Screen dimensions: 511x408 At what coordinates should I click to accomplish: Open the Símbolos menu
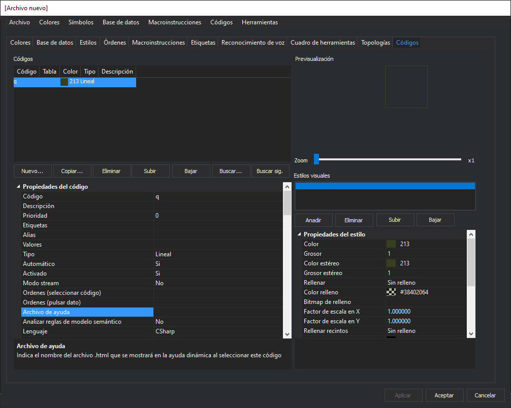[x=81, y=22]
